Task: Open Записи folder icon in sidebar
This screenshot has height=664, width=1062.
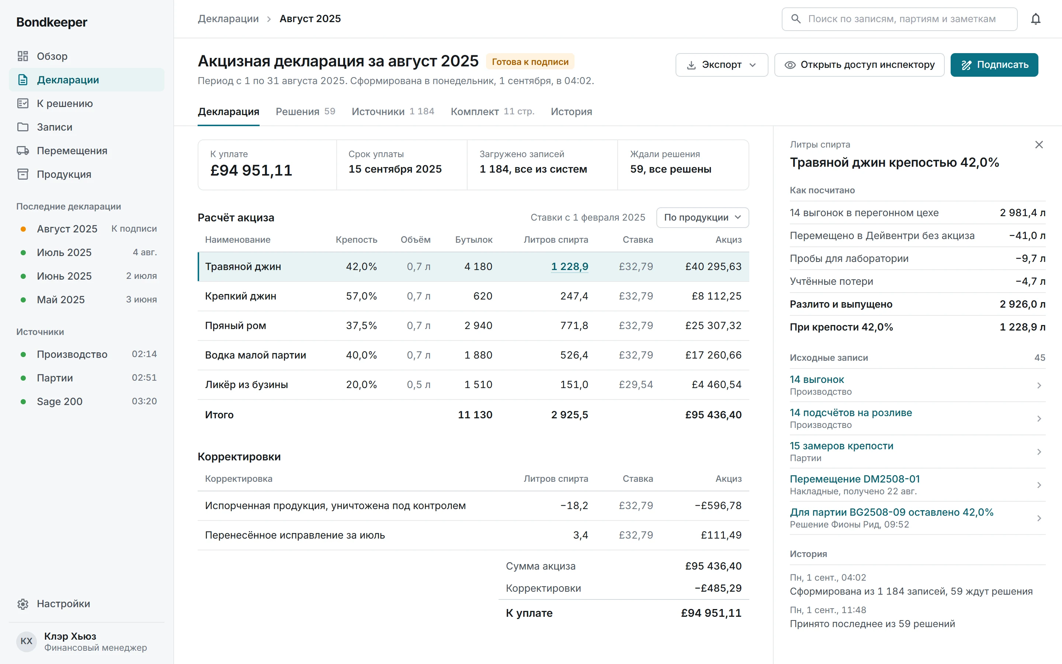Action: pyautogui.click(x=23, y=127)
